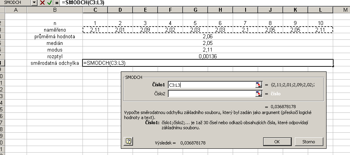Click measured value 2,03 in column G
Image resolution: width=350 pixels, height=155 pixels.
pos(195,30)
